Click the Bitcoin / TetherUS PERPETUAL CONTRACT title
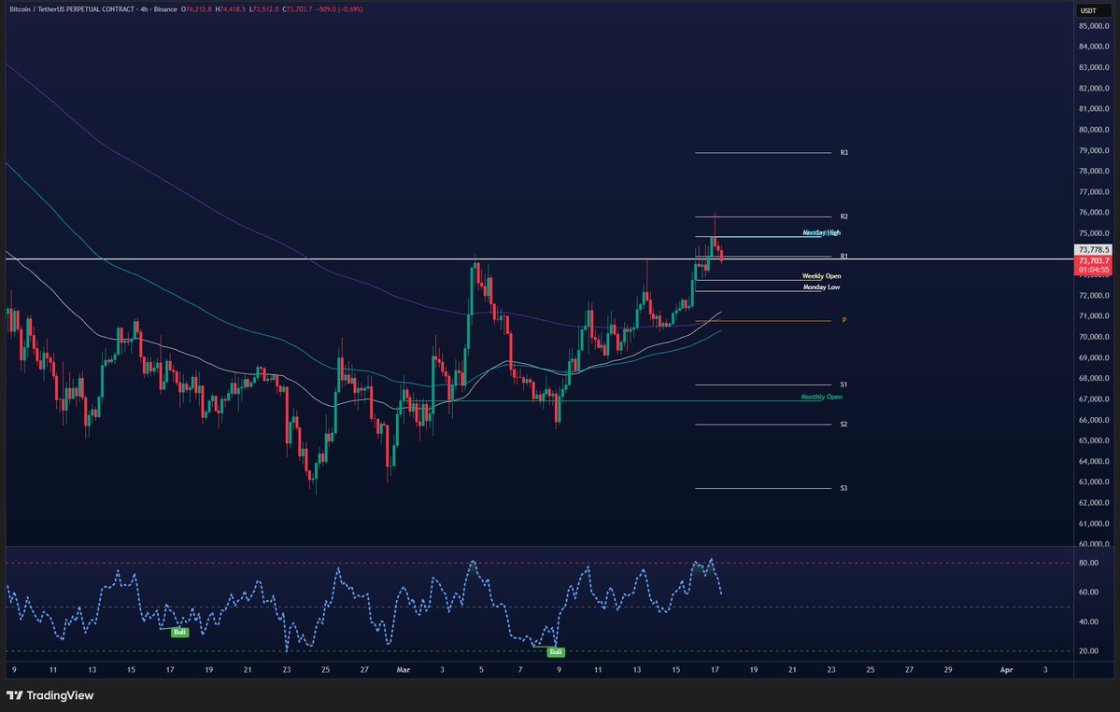 coord(72,9)
